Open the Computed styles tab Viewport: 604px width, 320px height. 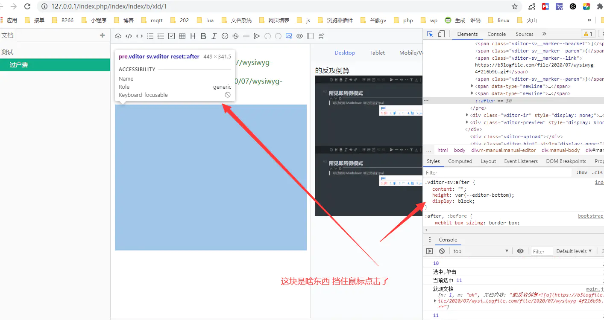[x=460, y=161]
